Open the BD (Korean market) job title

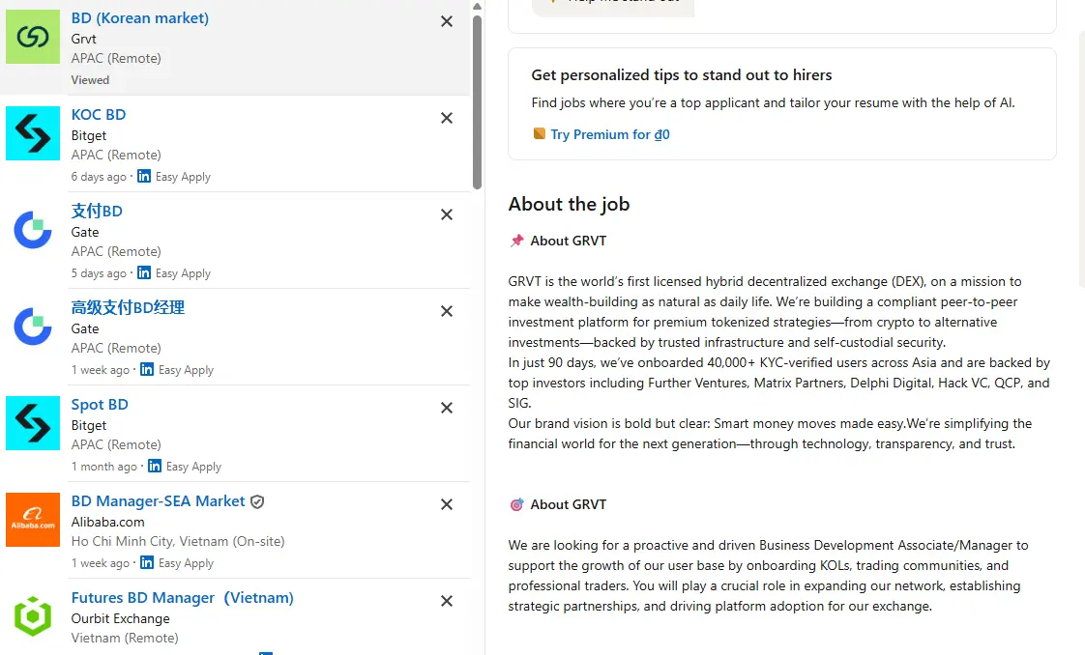[x=140, y=18]
